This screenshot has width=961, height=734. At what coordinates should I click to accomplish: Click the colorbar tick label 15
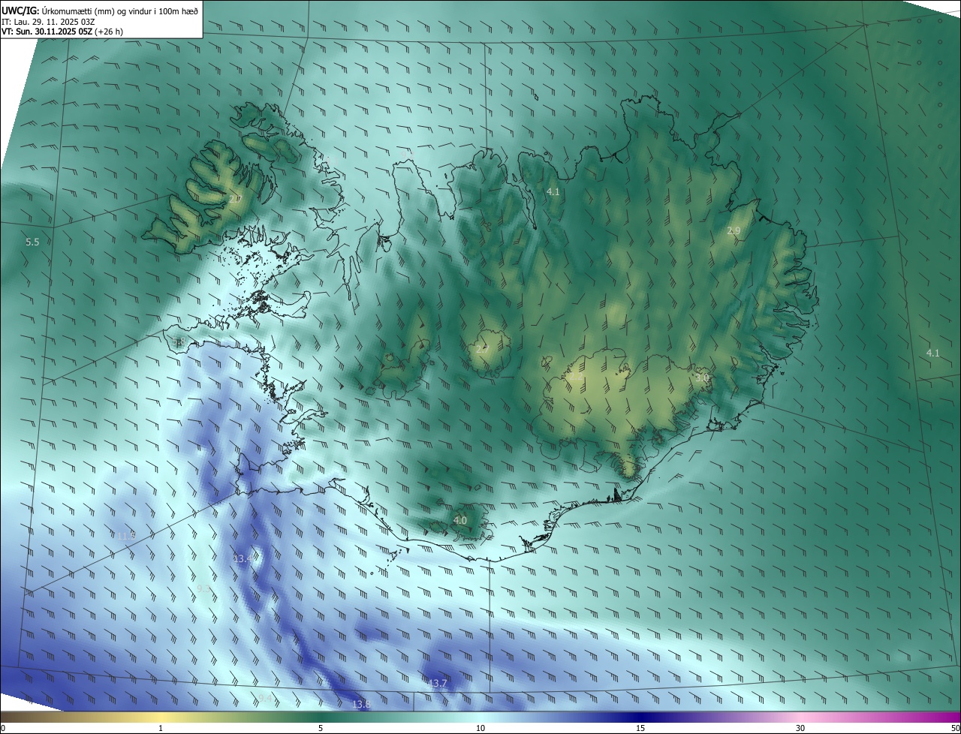tap(640, 728)
